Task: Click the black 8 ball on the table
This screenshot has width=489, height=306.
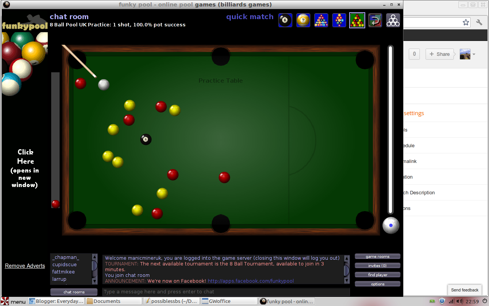Action: 146,139
